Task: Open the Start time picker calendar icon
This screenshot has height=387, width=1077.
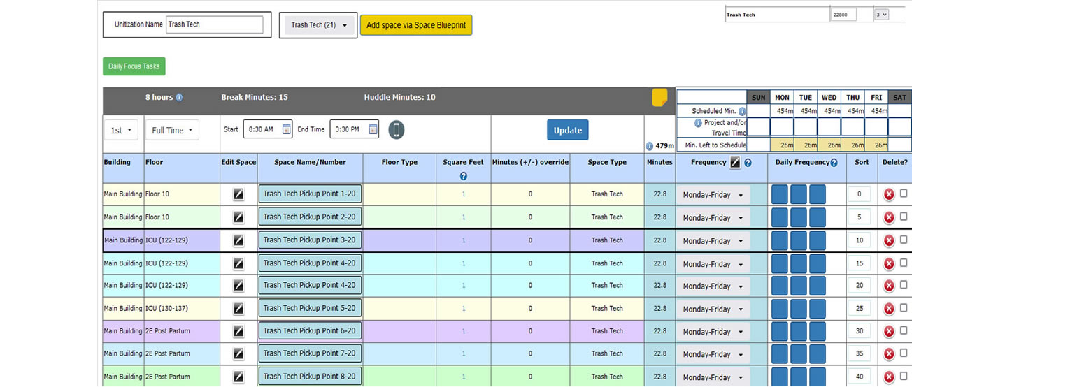Action: click(287, 129)
